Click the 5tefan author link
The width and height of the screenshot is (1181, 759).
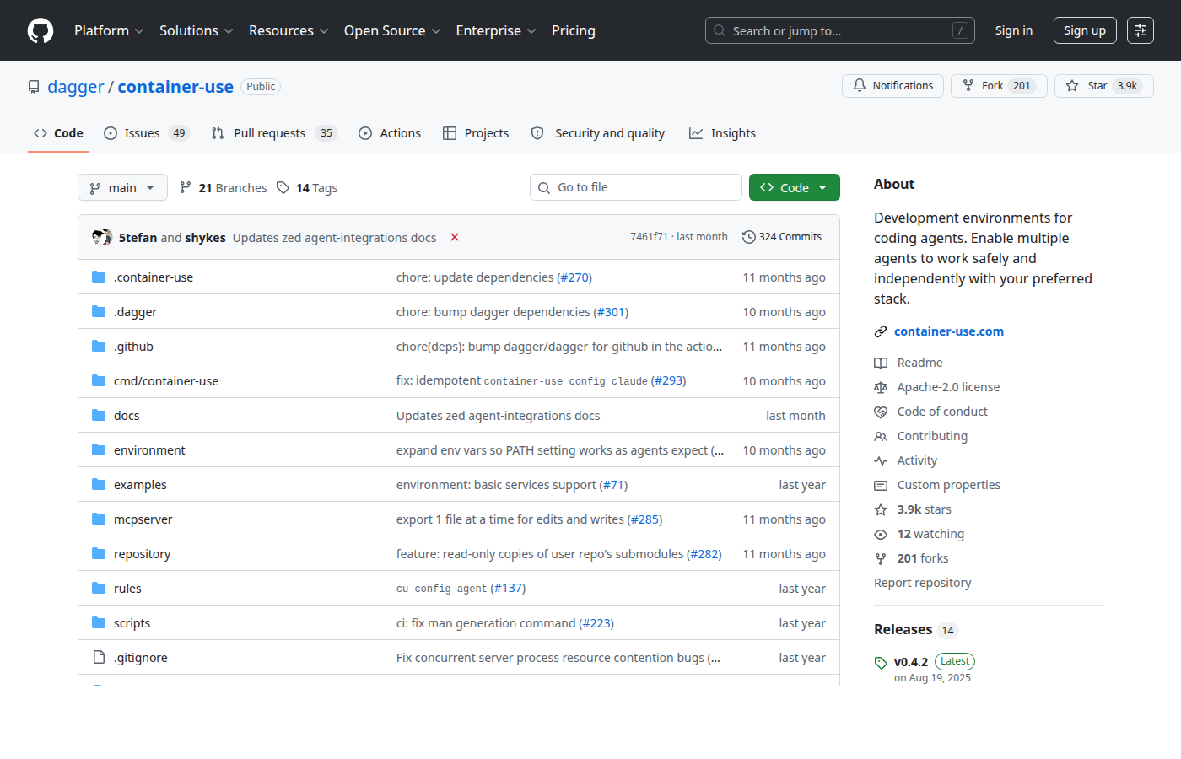click(x=138, y=238)
